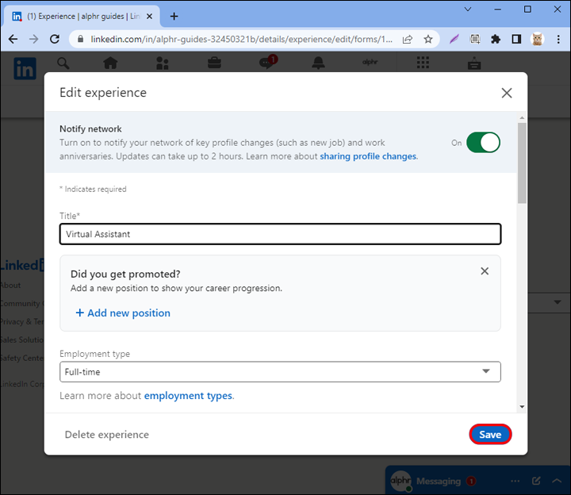Viewport: 571px width, 495px height.
Task: Dismiss the 'Did you get promoted?' card
Action: tap(485, 271)
